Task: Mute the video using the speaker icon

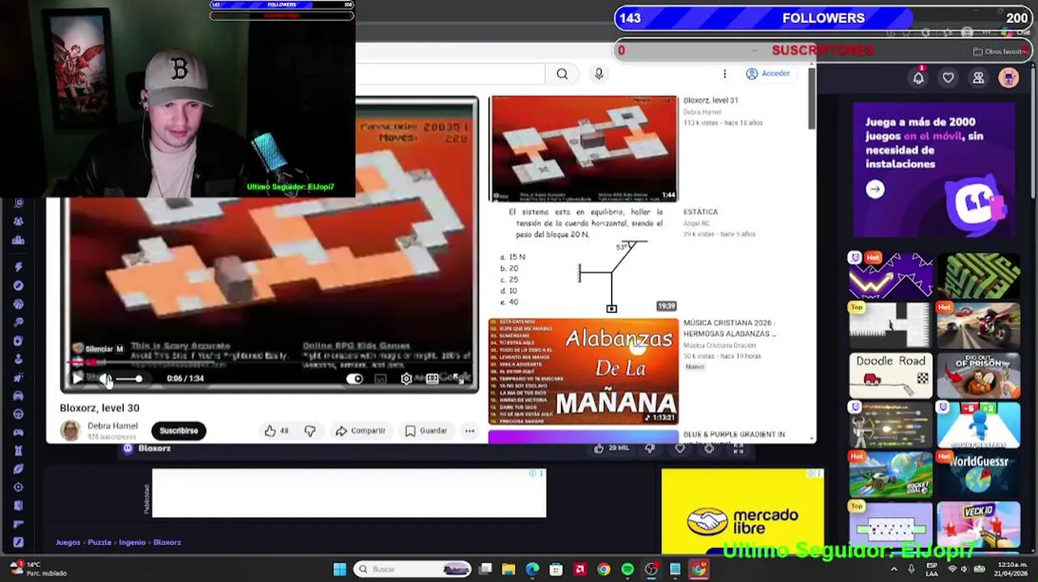Action: click(105, 378)
